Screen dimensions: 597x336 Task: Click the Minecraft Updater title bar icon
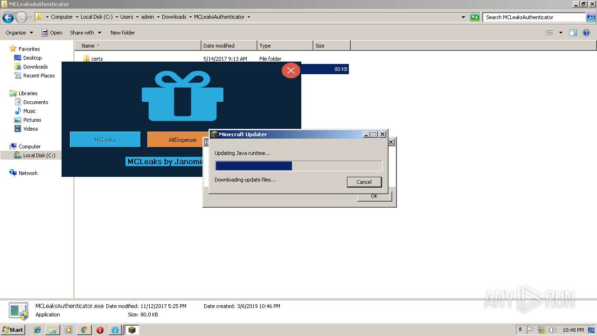point(214,134)
